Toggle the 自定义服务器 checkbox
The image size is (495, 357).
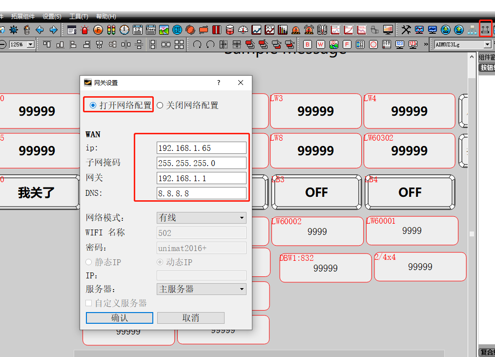pos(89,303)
